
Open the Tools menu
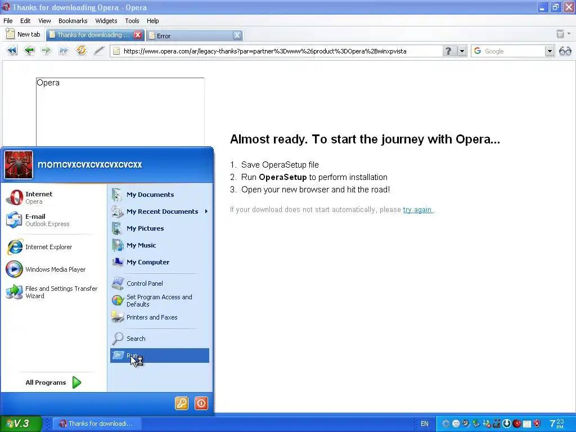[132, 21]
